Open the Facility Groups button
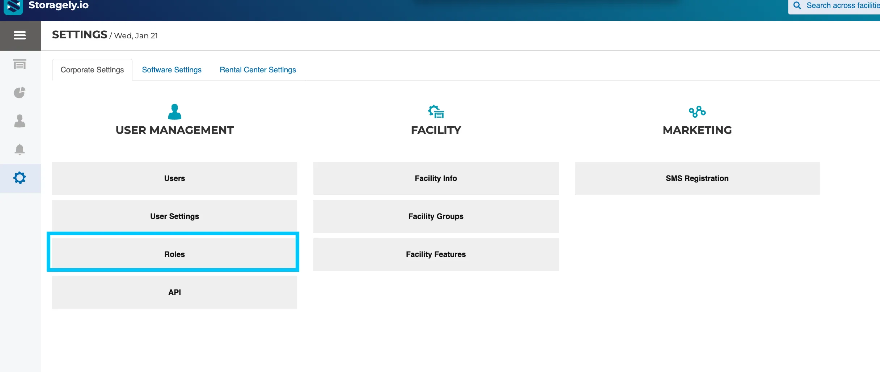 [436, 216]
